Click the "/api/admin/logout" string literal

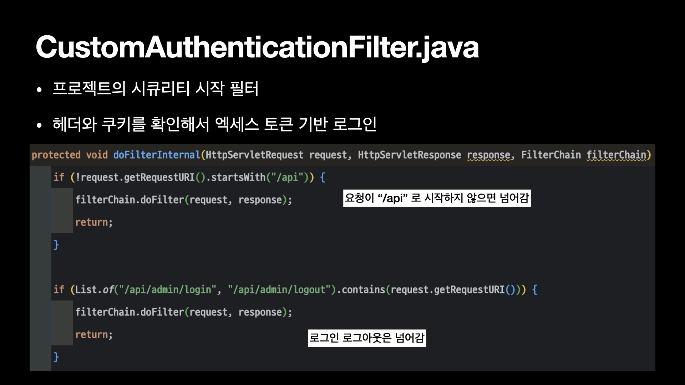click(279, 289)
